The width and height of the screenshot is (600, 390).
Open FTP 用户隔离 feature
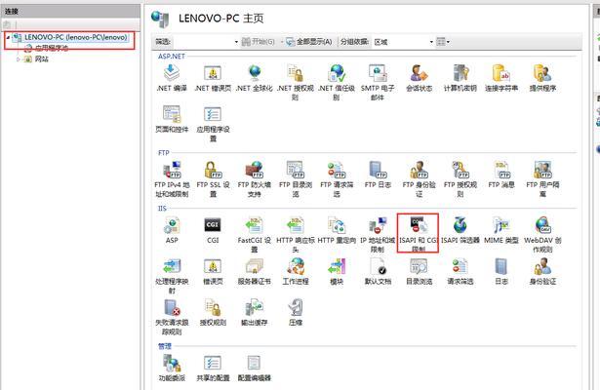pos(542,179)
